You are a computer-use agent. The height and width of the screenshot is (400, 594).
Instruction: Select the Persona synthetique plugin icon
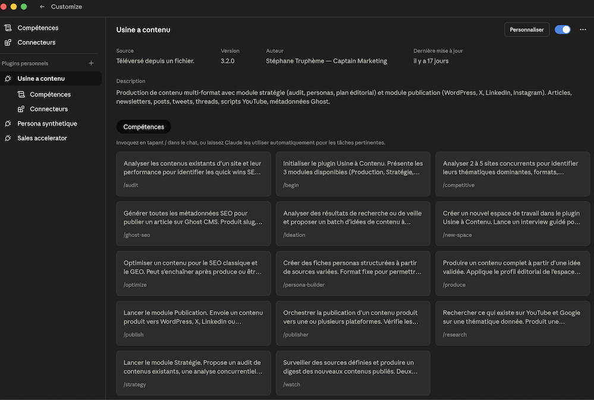[x=8, y=123]
